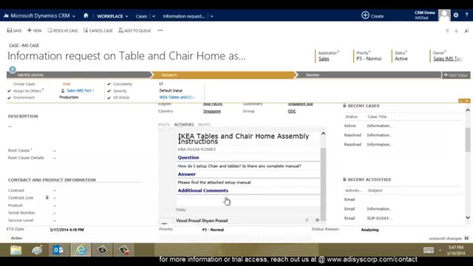Open Internet Explorer from the taskbar

tap(80, 250)
